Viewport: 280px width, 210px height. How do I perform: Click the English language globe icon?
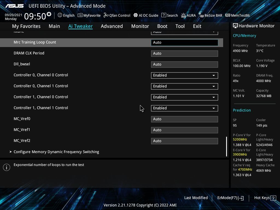click(60, 15)
